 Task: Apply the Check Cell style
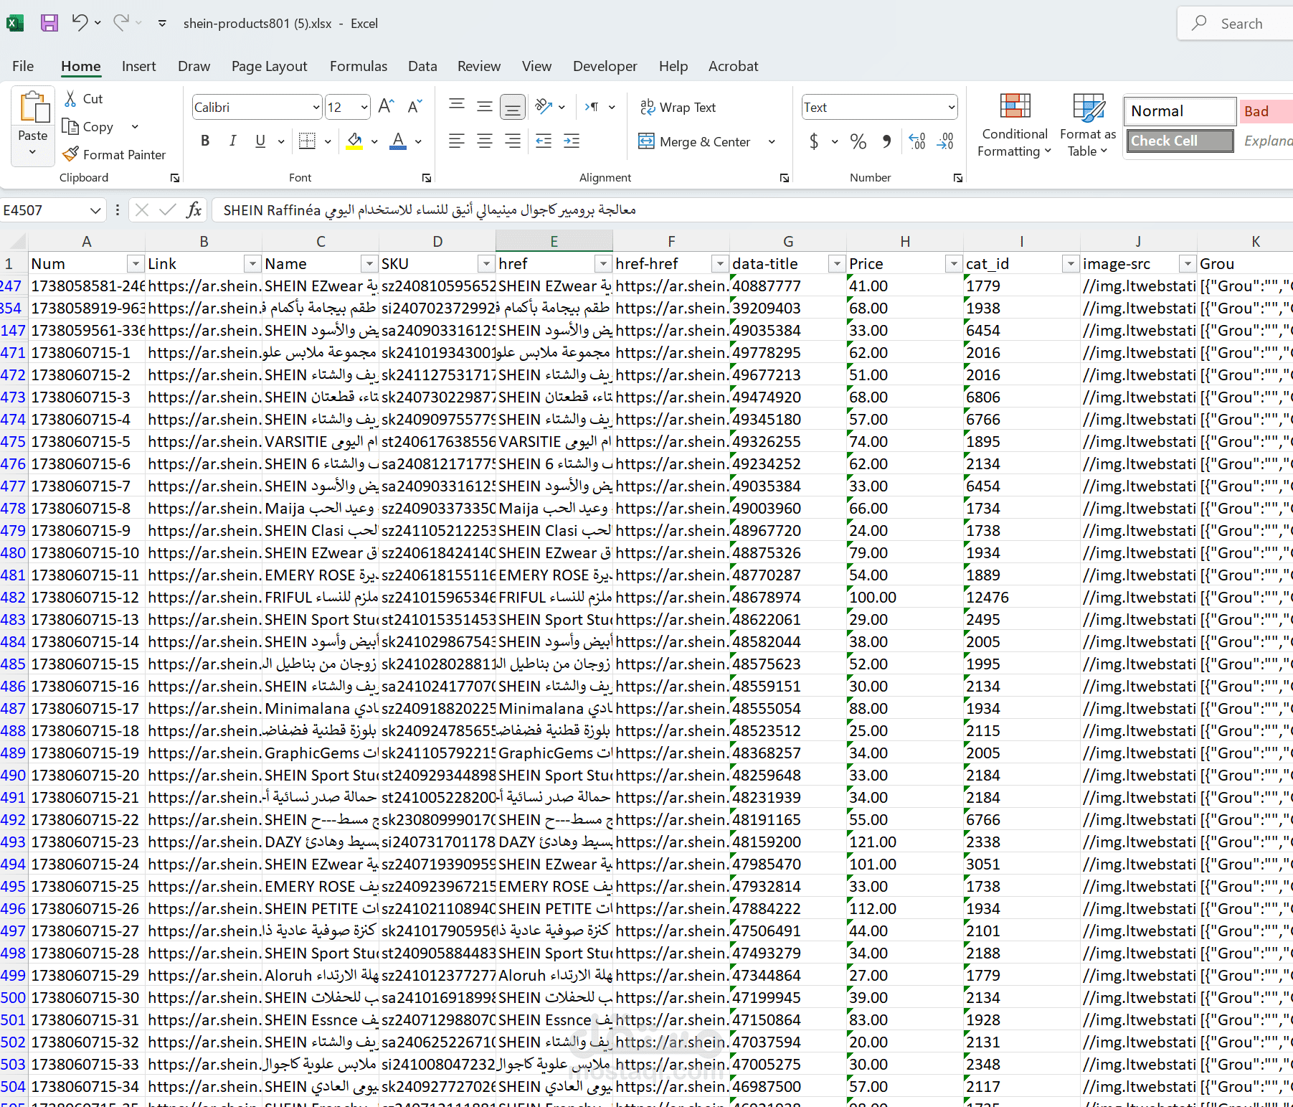(1180, 141)
